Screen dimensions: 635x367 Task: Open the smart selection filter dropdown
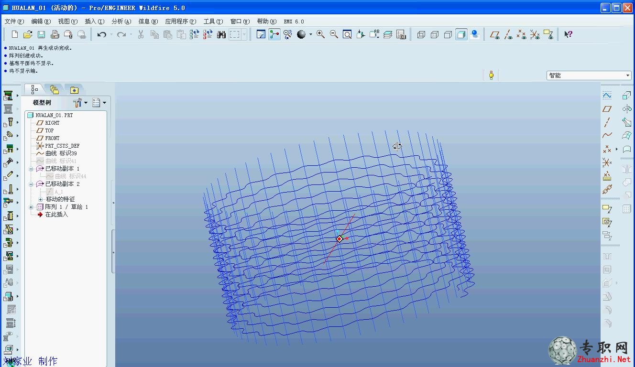coord(589,76)
